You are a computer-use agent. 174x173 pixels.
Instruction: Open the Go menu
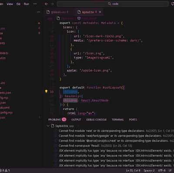coord(18,4)
